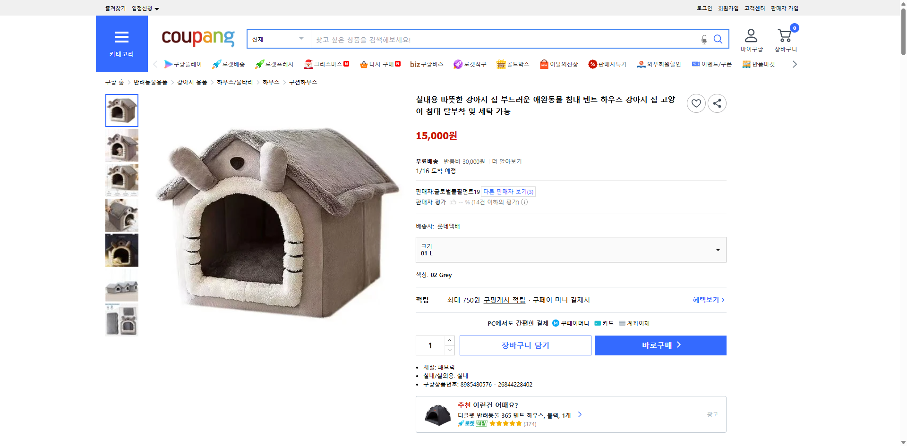Click the 다른 판매자 보기(3) link

tap(508, 192)
